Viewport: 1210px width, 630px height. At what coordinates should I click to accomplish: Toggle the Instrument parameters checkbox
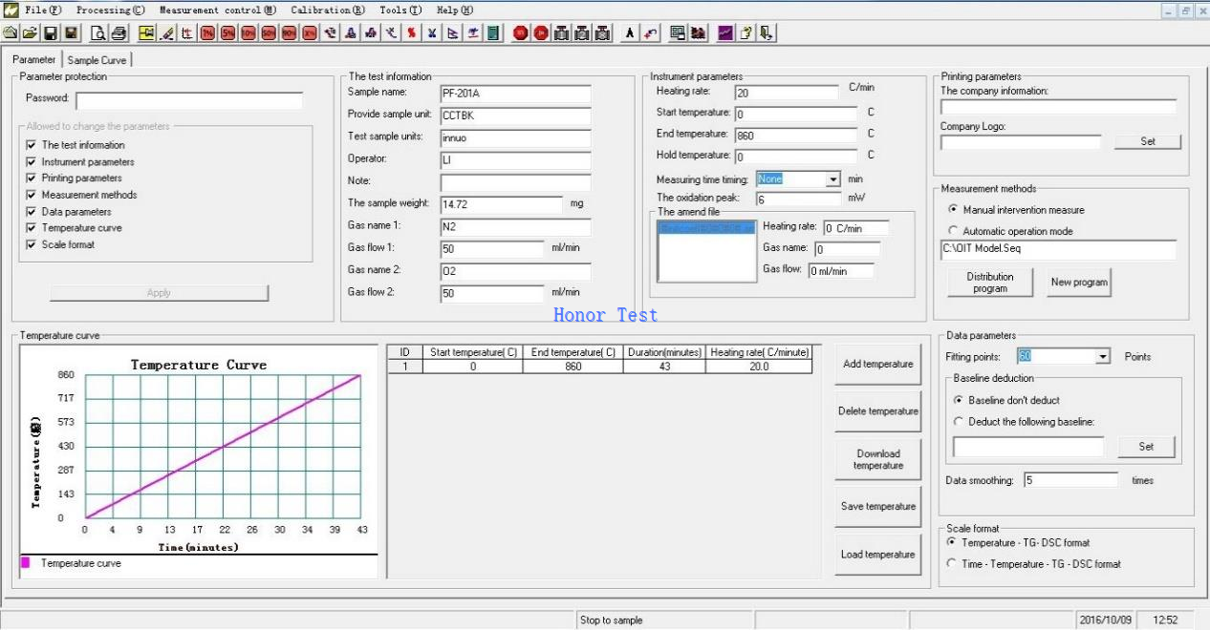tap(31, 162)
